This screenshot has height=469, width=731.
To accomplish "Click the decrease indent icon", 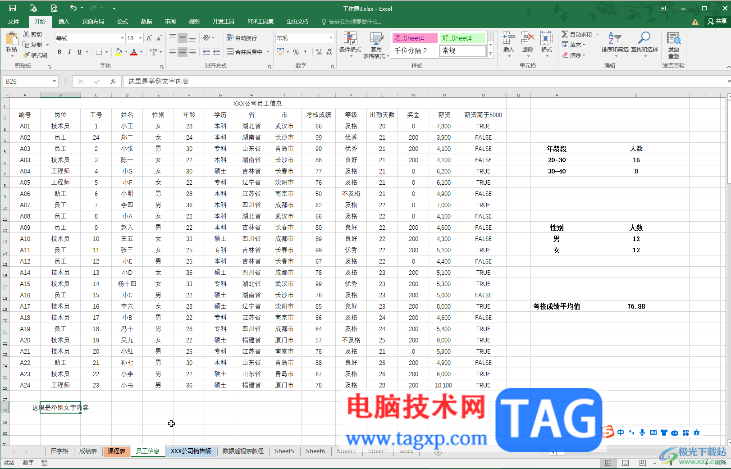I will click(x=206, y=52).
